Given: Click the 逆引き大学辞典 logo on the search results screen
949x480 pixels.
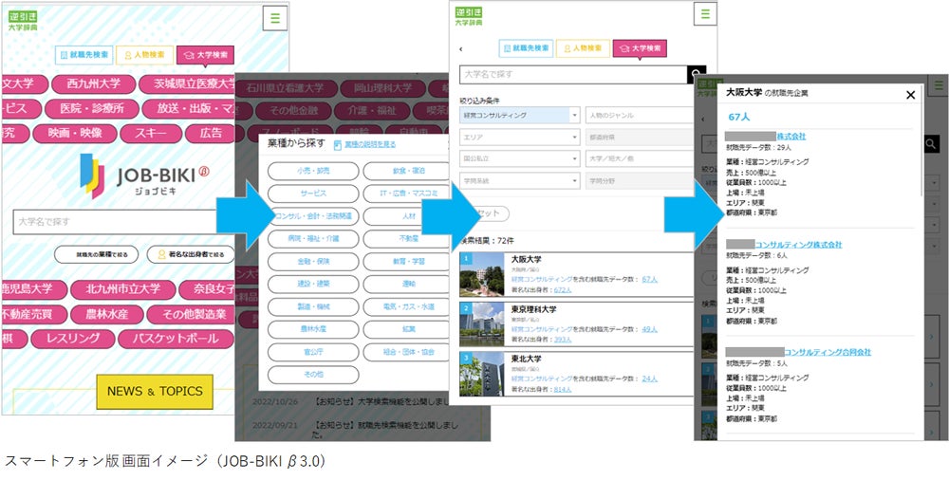Looking at the screenshot, I should pos(469,16).
